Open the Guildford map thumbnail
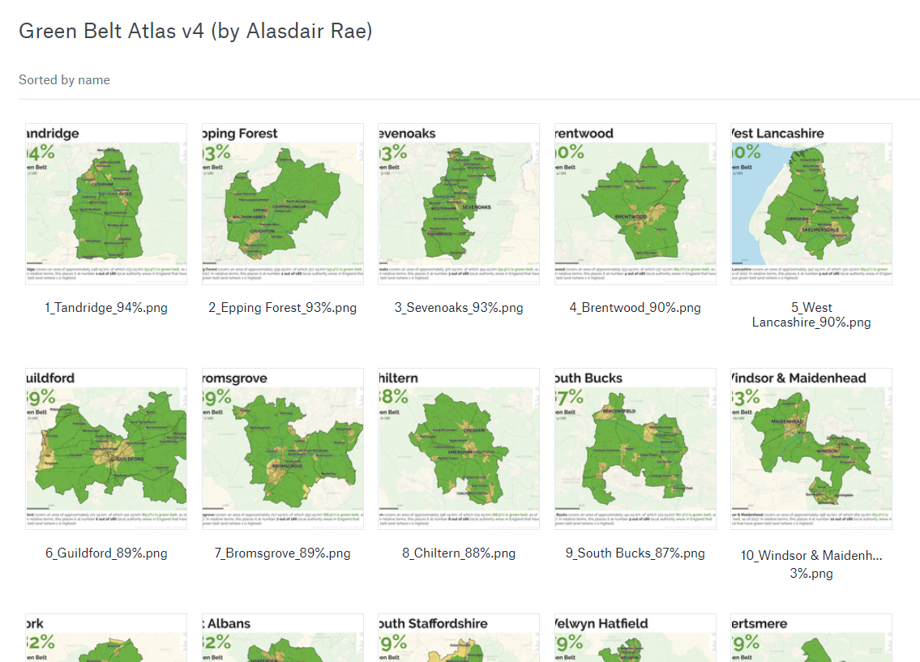The width and height of the screenshot is (920, 662). tap(105, 449)
